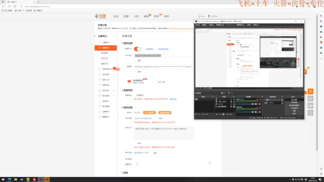Open Windows Start menu
Image resolution: width=324 pixels, height=182 pixels.
3,180
